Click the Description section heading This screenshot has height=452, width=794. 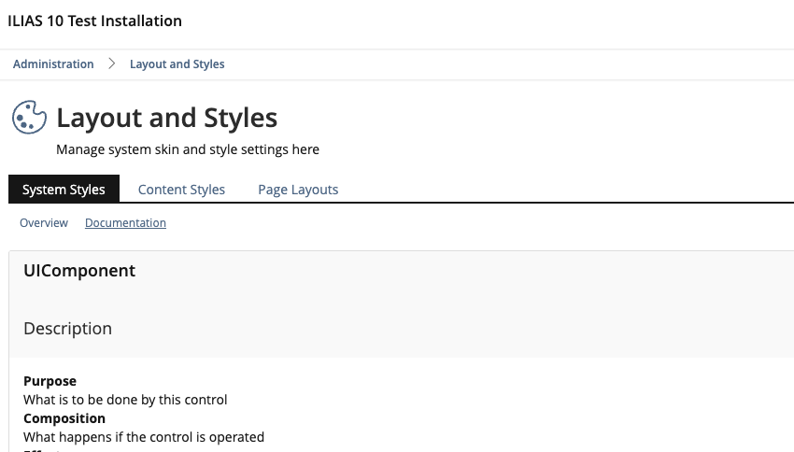(67, 329)
